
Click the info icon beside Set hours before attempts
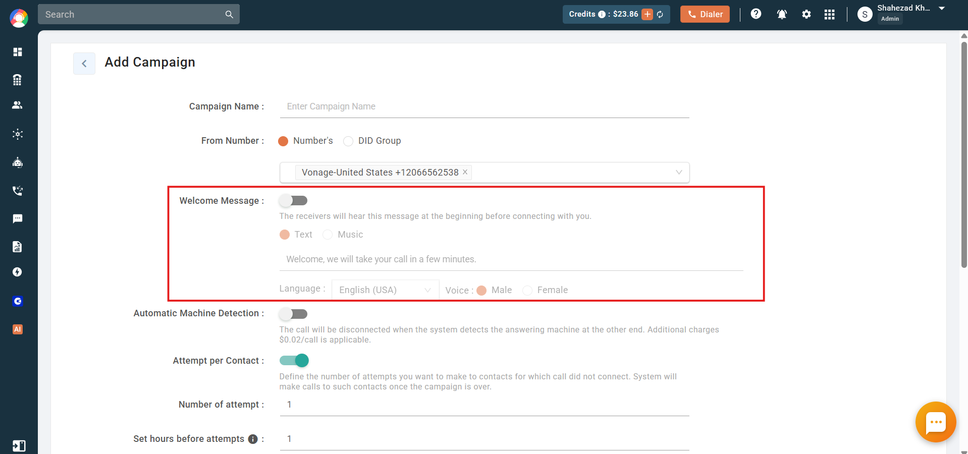253,439
